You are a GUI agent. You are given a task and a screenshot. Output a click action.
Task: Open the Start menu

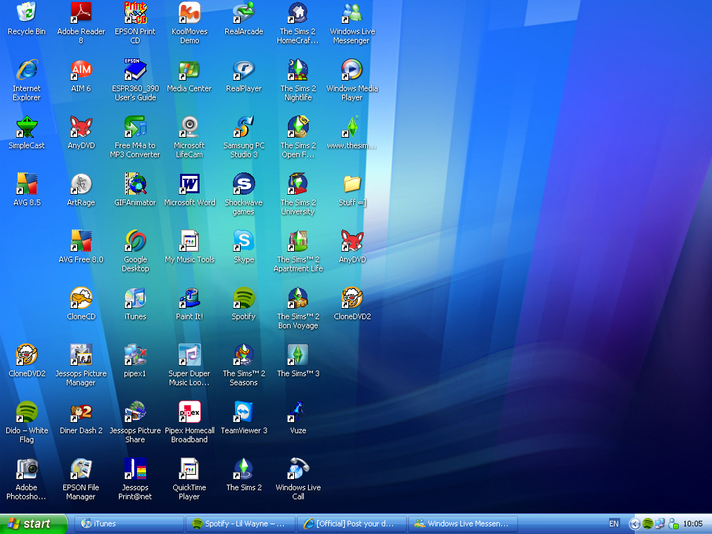(33, 524)
